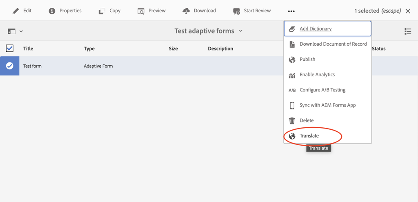The width and height of the screenshot is (418, 202).
Task: Select Translate from the menu
Action: coord(309,136)
